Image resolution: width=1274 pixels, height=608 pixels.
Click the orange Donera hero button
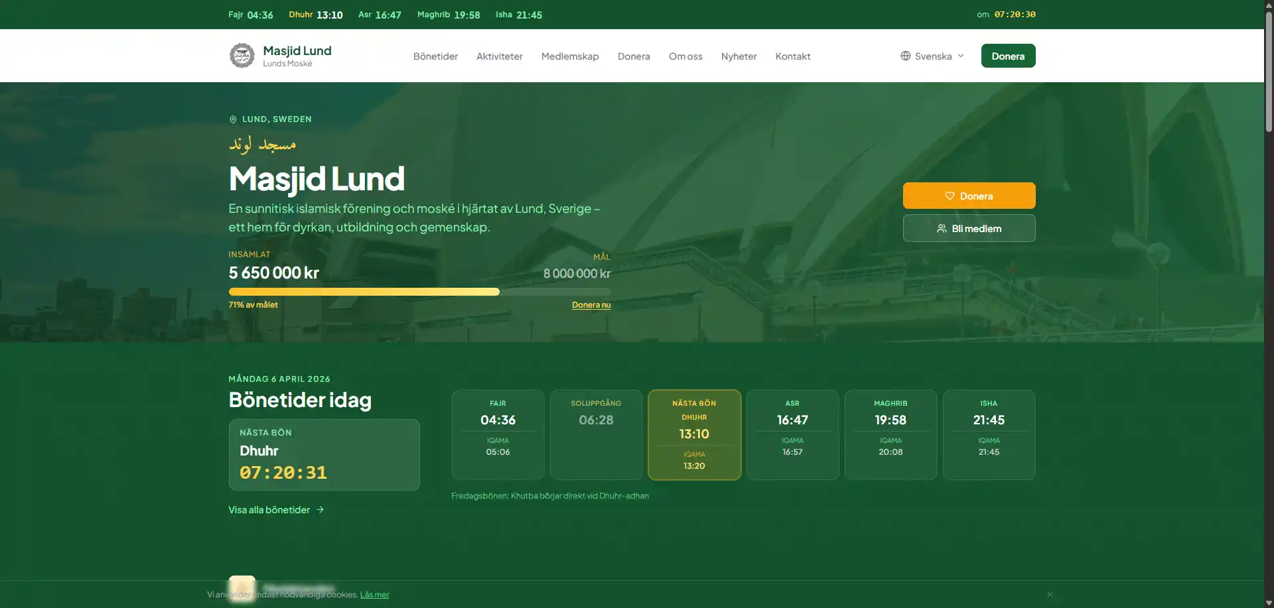969,196
